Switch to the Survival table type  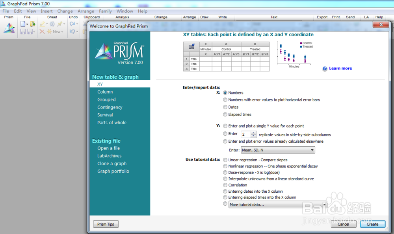click(x=105, y=114)
